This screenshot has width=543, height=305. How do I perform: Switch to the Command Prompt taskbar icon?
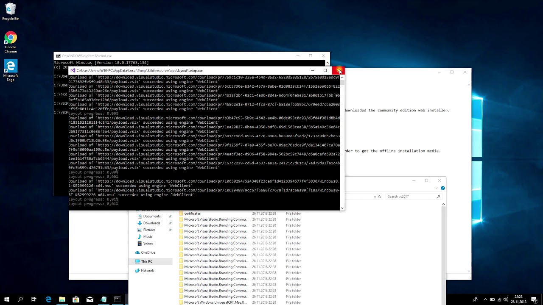(x=118, y=299)
